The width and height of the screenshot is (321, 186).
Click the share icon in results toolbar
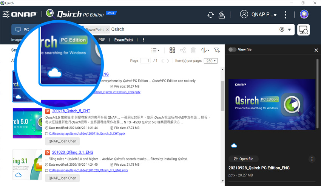point(183,50)
